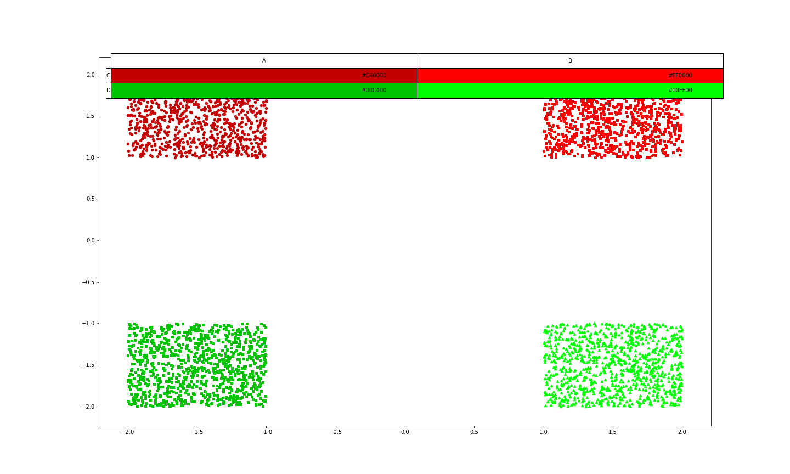
Task: Click the dark green #00C400 cell
Action: tap(264, 91)
